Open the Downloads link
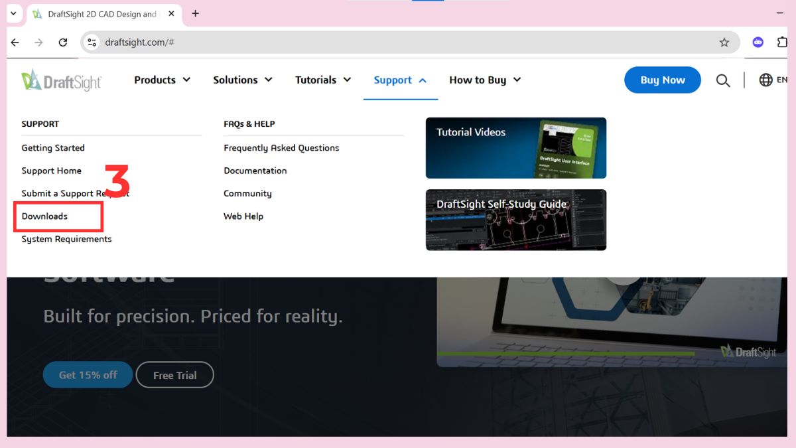 44,216
